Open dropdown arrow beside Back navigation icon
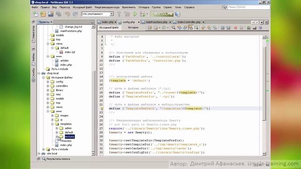 (x=159, y=28)
